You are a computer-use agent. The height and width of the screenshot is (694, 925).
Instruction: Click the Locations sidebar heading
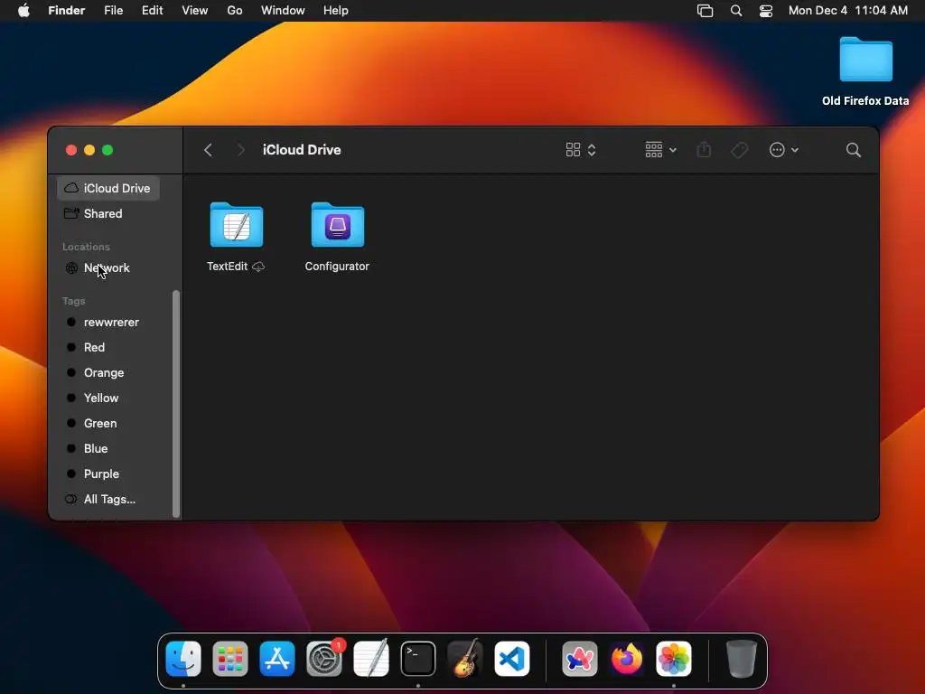click(x=86, y=247)
